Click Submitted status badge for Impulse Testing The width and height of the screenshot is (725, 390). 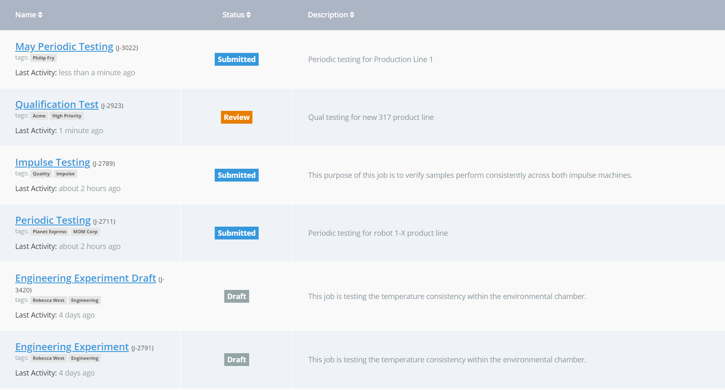237,175
